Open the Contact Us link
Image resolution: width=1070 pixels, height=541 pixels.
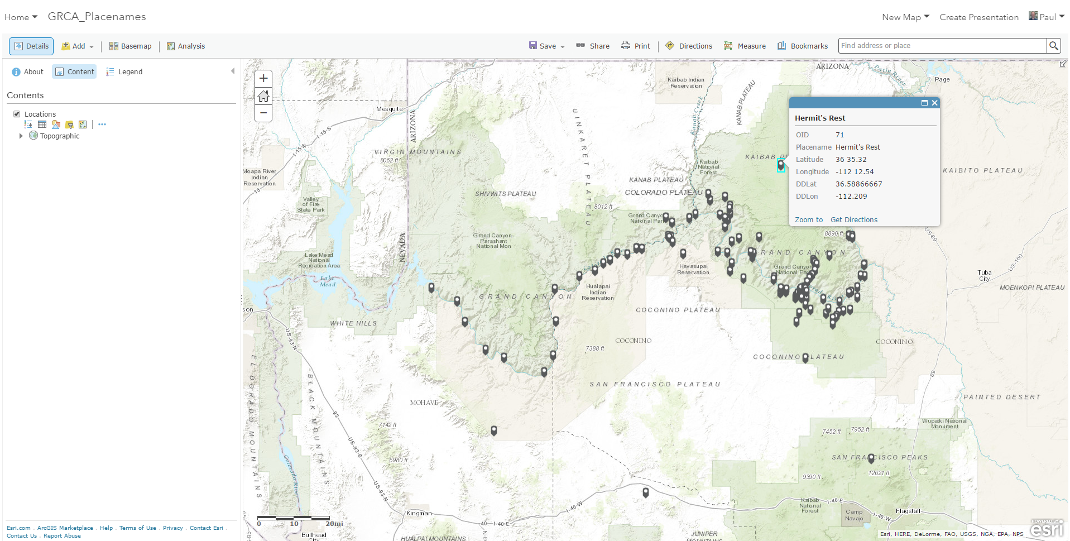tap(22, 536)
